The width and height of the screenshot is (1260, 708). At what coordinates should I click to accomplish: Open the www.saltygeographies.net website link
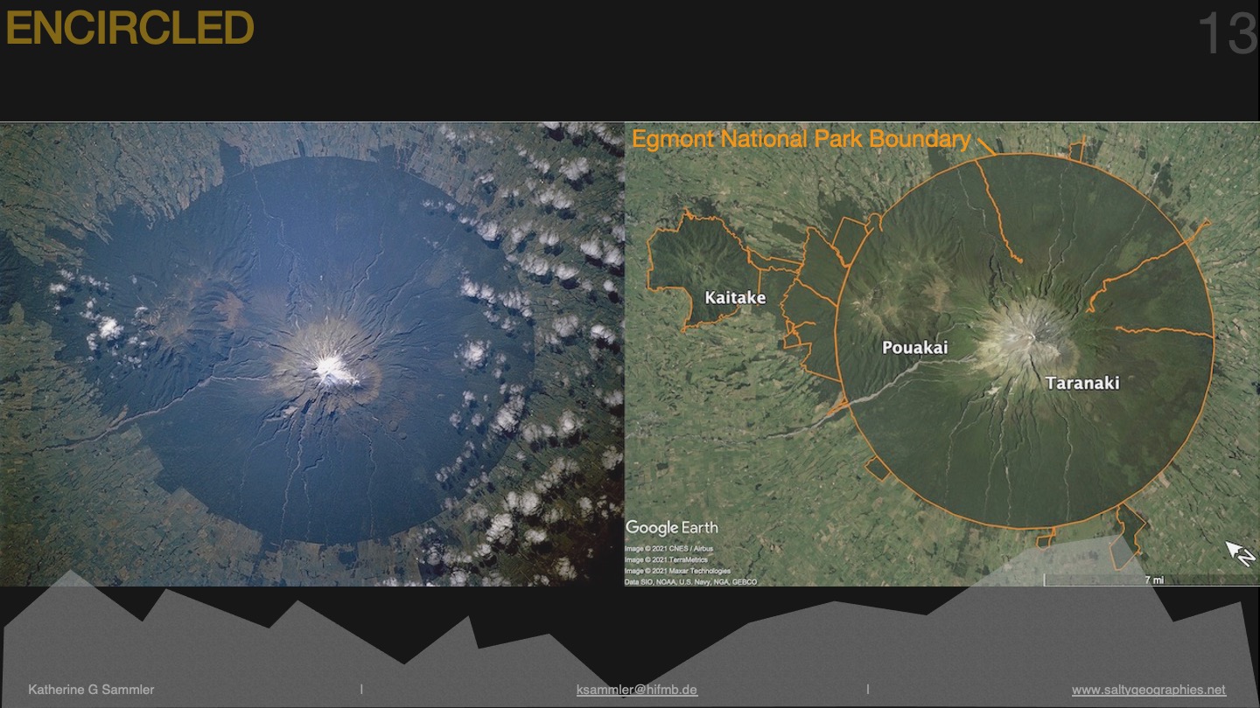(1149, 690)
